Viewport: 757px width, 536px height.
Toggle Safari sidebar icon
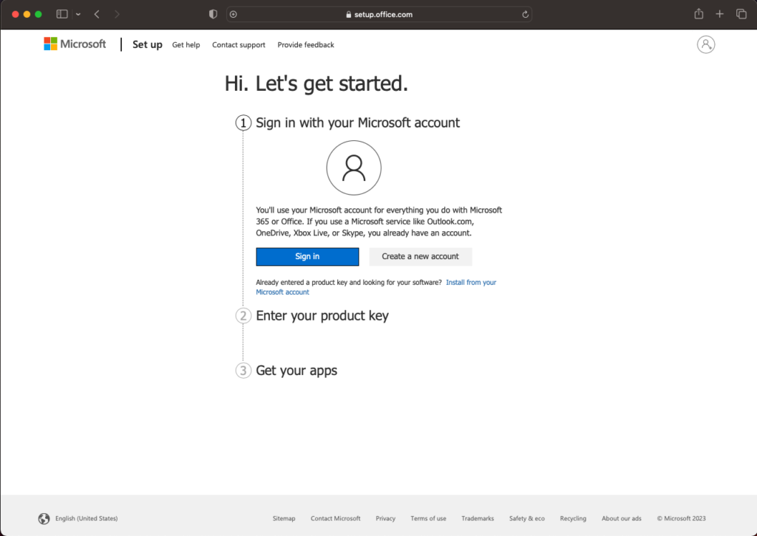click(x=62, y=14)
